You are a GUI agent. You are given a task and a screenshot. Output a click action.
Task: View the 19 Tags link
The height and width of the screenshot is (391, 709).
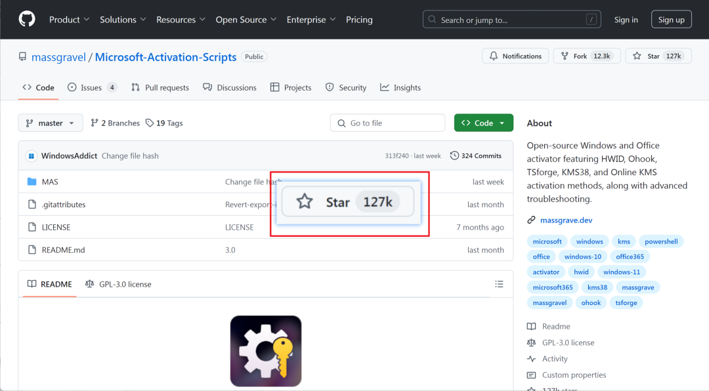[x=164, y=123]
